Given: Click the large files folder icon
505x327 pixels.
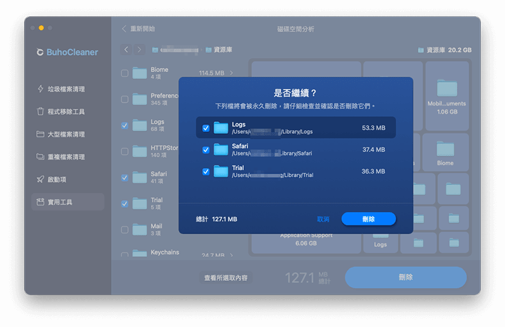Looking at the screenshot, I should [x=40, y=134].
